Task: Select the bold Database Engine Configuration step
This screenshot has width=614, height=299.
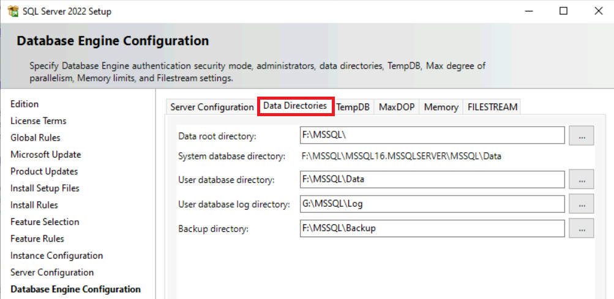Action: pos(75,289)
